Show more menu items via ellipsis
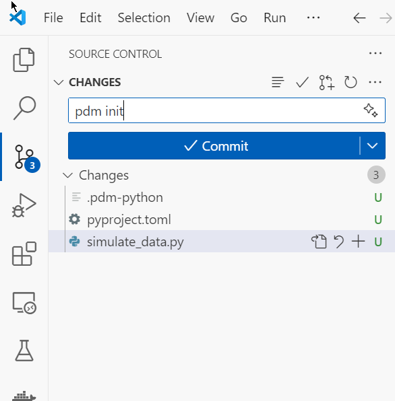 [x=313, y=17]
